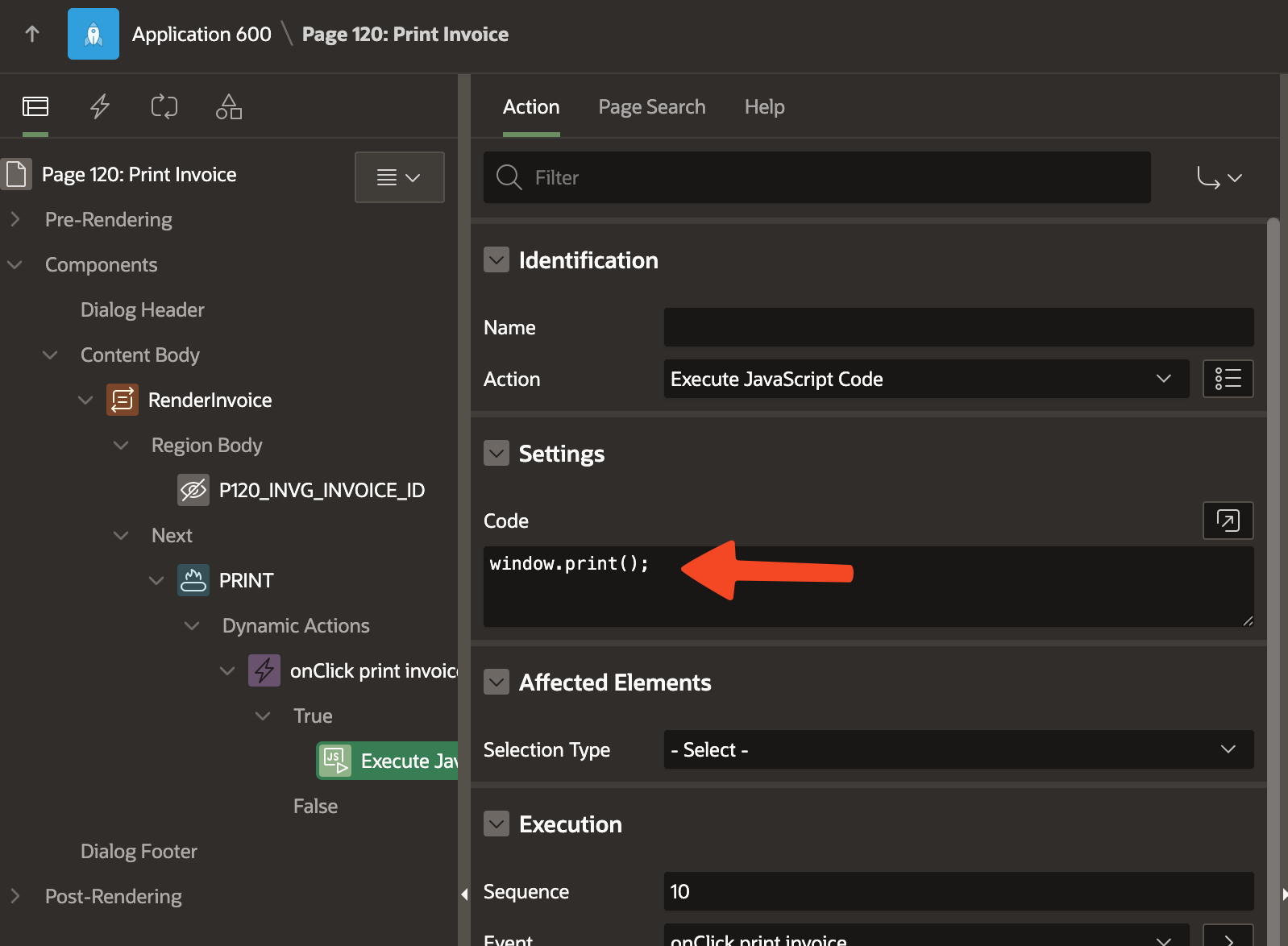Click the go-to-group arrow menu
The height and width of the screenshot is (946, 1288).
pos(1219,177)
